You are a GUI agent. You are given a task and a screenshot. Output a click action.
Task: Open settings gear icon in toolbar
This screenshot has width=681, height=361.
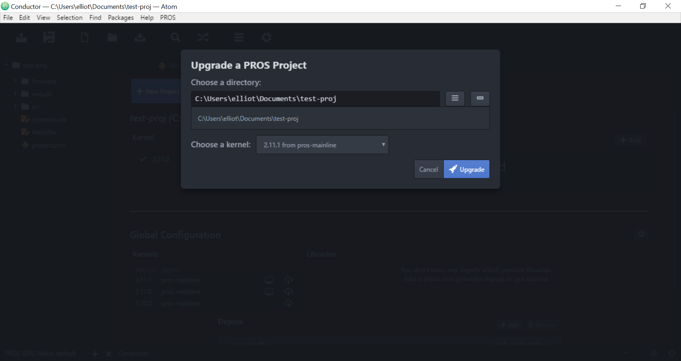(266, 37)
